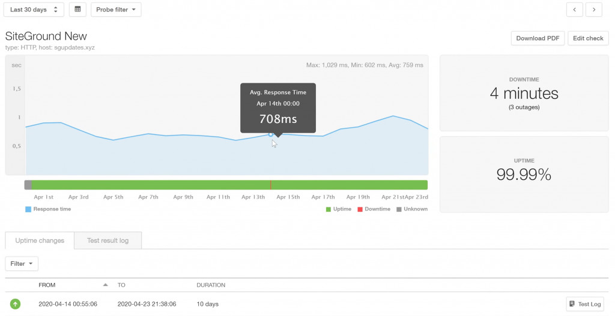Viewport: 615px width, 316px height.
Task: Click the Download PDF button
Action: point(538,38)
